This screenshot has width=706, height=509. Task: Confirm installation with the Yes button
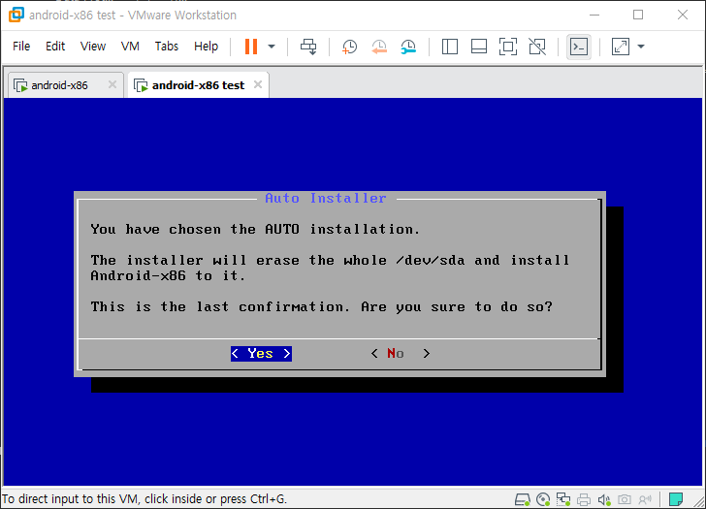[x=261, y=354]
